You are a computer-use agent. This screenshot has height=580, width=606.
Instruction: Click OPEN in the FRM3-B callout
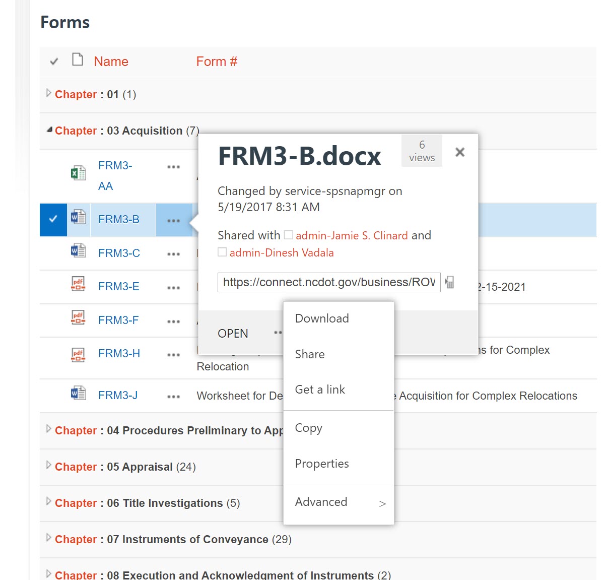point(233,334)
